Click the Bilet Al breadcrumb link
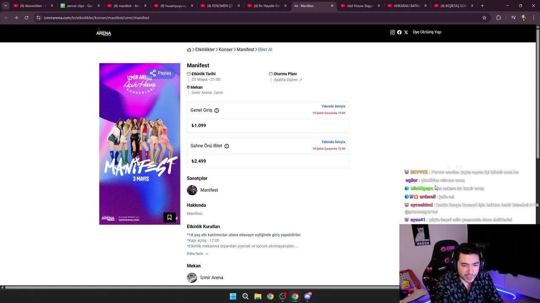The width and height of the screenshot is (540, 303). (265, 50)
